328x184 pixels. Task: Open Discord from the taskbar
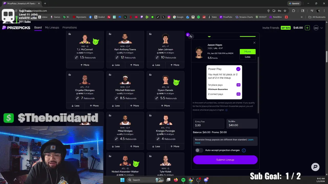click(206, 180)
